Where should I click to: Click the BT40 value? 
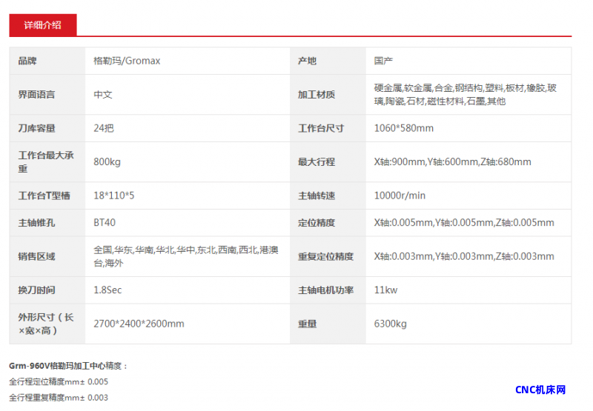(x=105, y=223)
